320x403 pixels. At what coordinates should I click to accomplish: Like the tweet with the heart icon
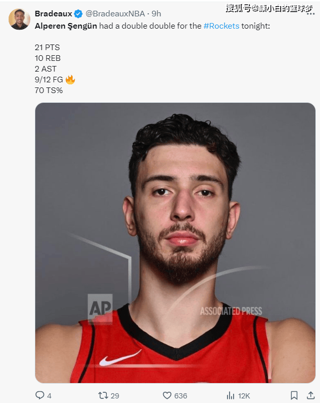[x=167, y=395]
